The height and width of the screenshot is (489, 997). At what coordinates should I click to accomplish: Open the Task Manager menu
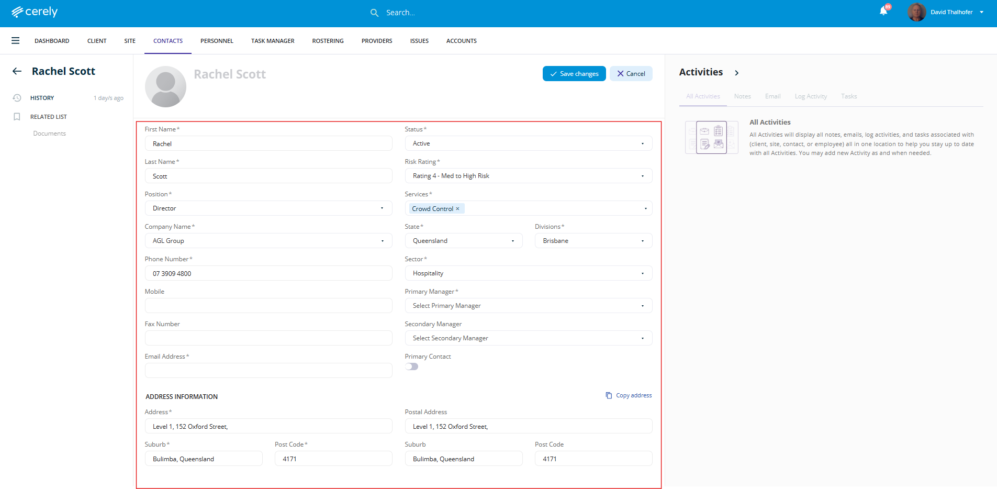coord(273,41)
